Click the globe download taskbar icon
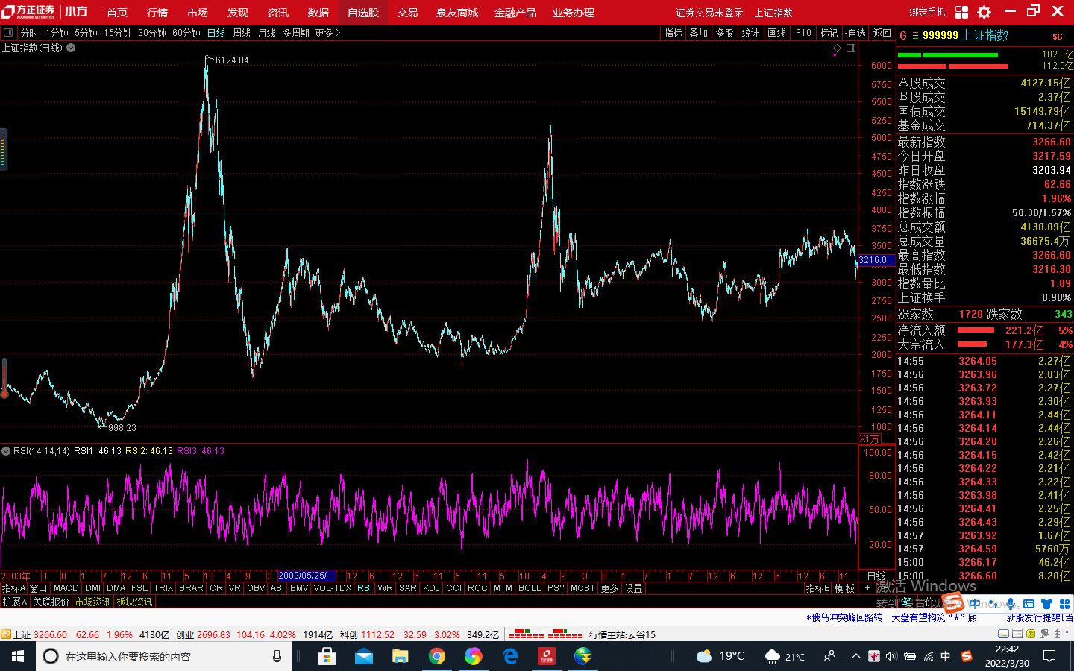The height and width of the screenshot is (671, 1074). 583,656
